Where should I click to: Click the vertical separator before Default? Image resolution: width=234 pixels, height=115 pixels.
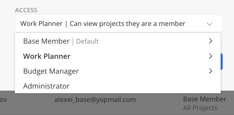coord(73,41)
